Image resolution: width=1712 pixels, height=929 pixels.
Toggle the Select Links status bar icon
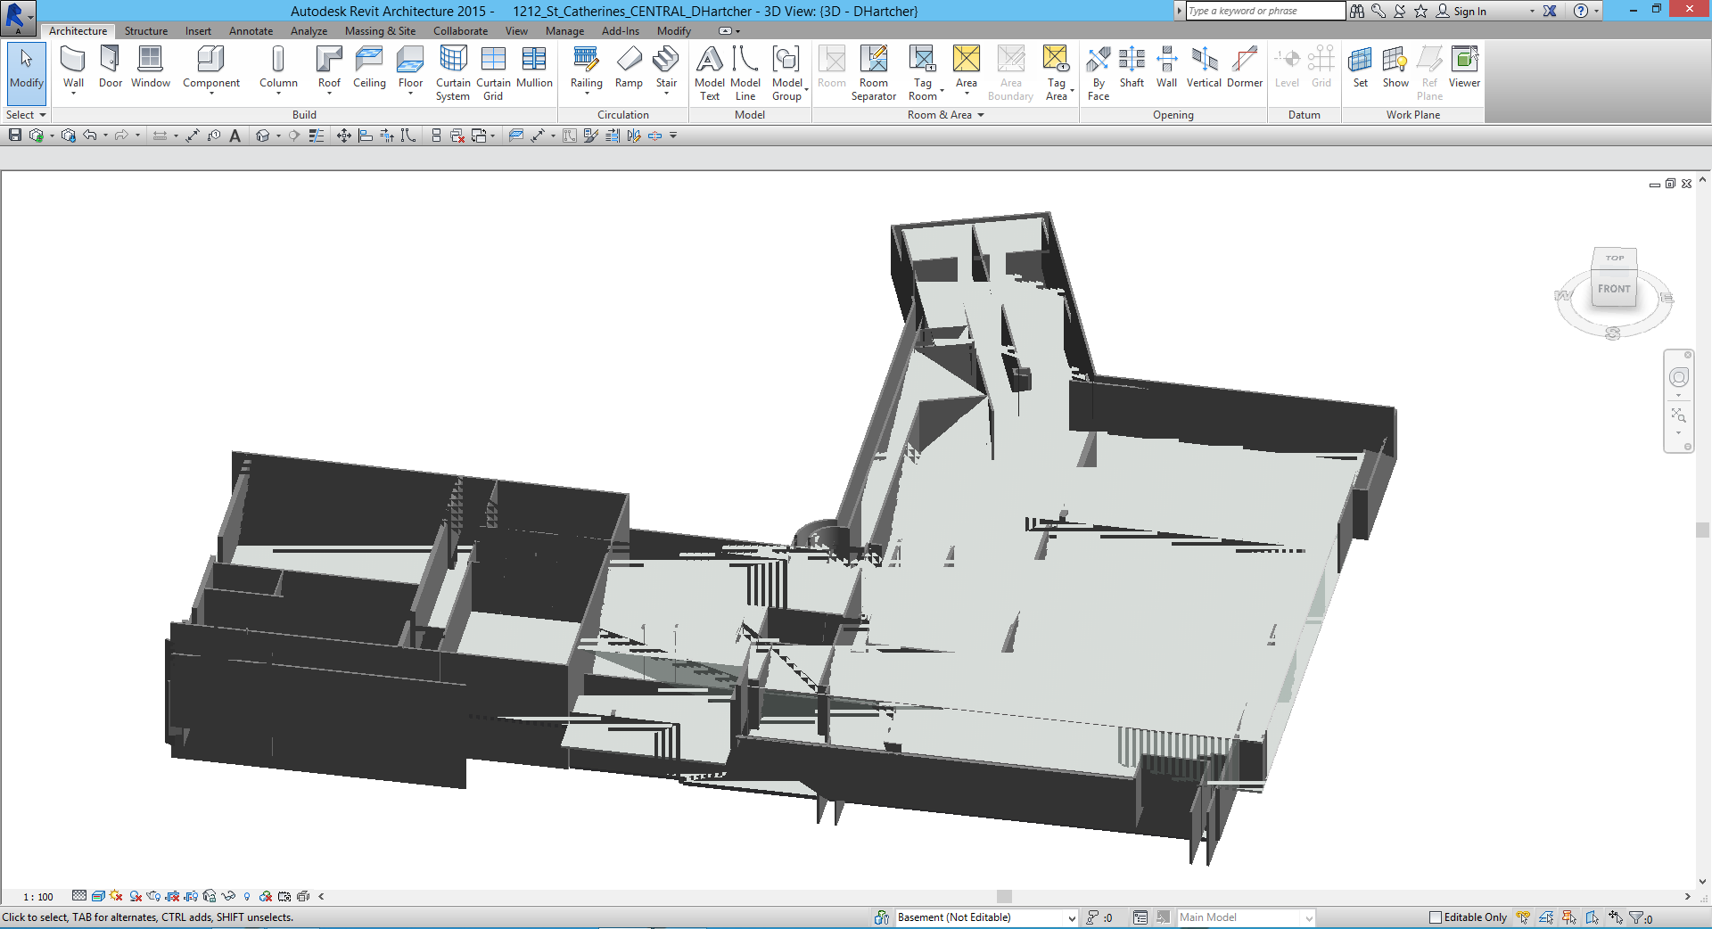coord(1523,917)
